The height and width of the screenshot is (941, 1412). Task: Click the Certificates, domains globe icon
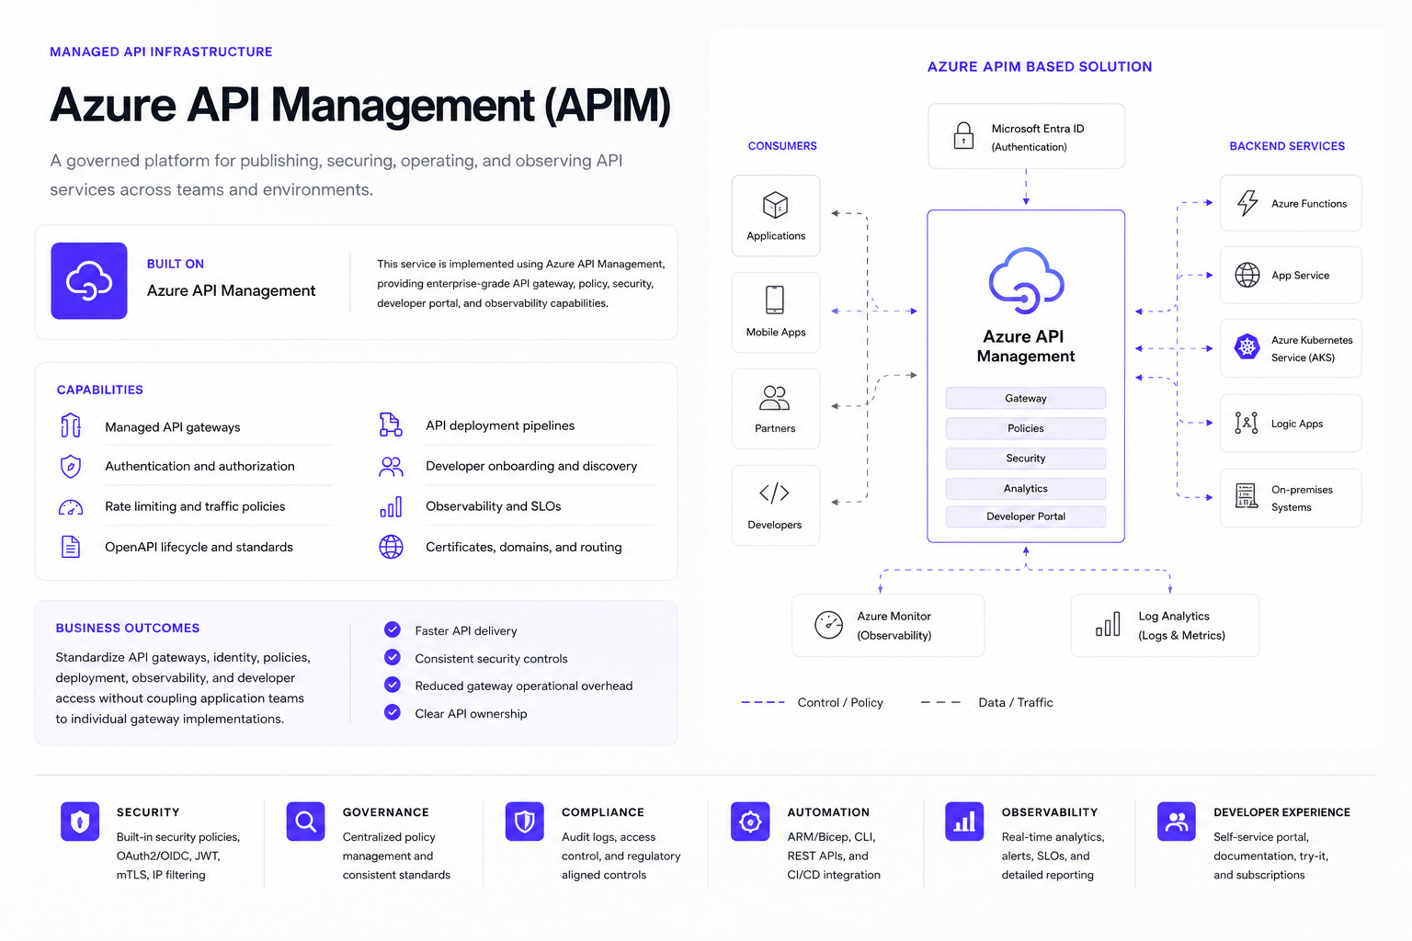point(392,547)
